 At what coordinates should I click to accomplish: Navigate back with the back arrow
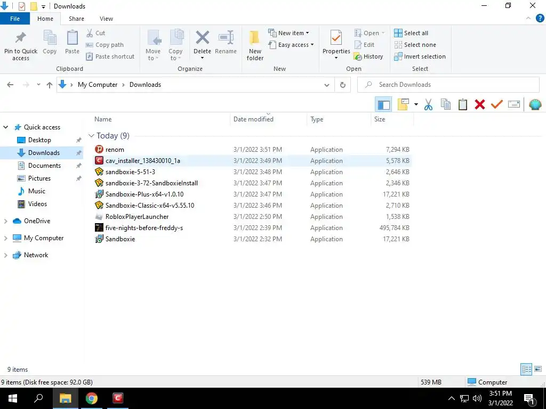10,85
